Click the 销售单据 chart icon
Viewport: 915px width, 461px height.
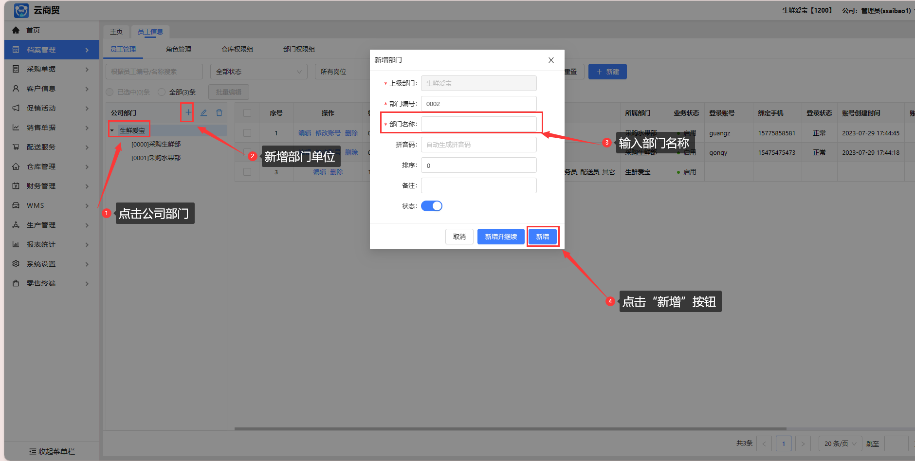coord(16,128)
